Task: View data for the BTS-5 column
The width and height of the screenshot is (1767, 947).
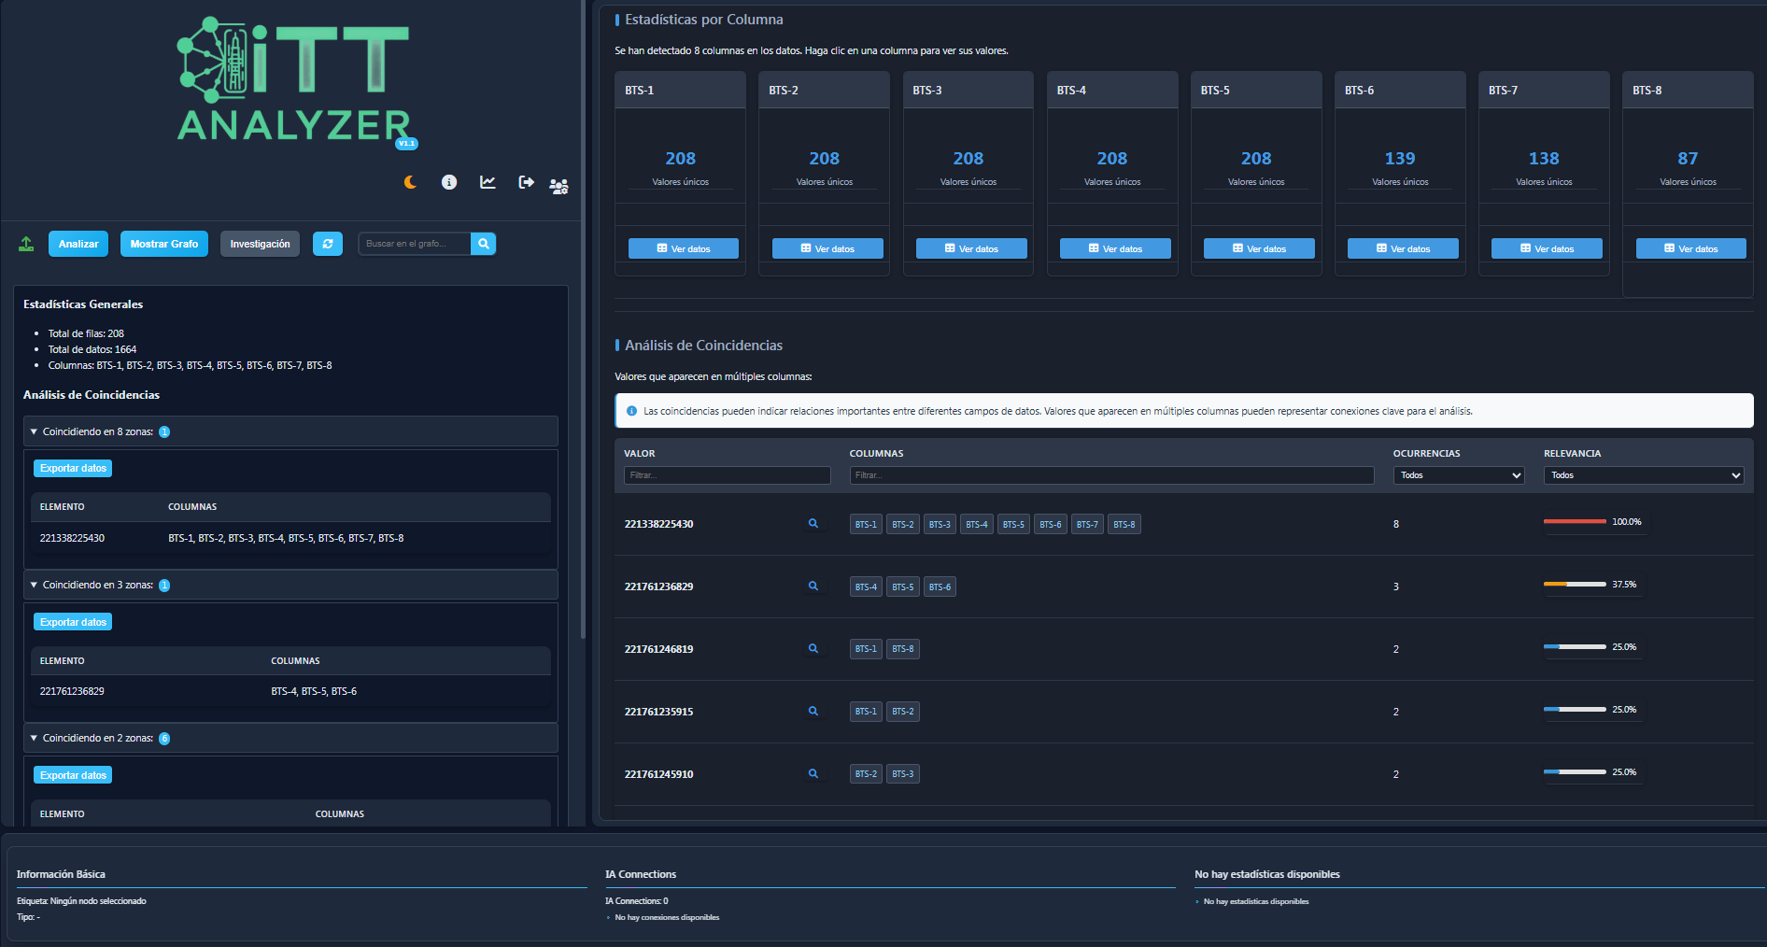Action: click(x=1259, y=248)
